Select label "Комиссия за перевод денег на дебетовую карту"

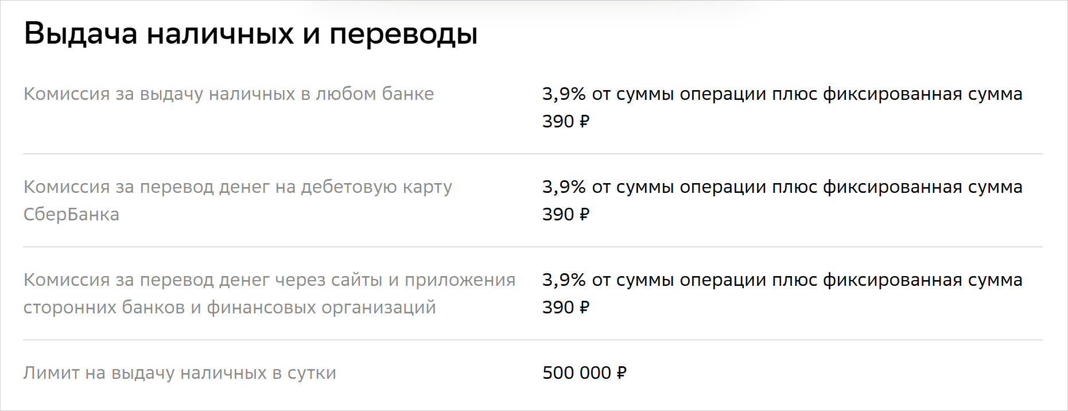(x=238, y=187)
